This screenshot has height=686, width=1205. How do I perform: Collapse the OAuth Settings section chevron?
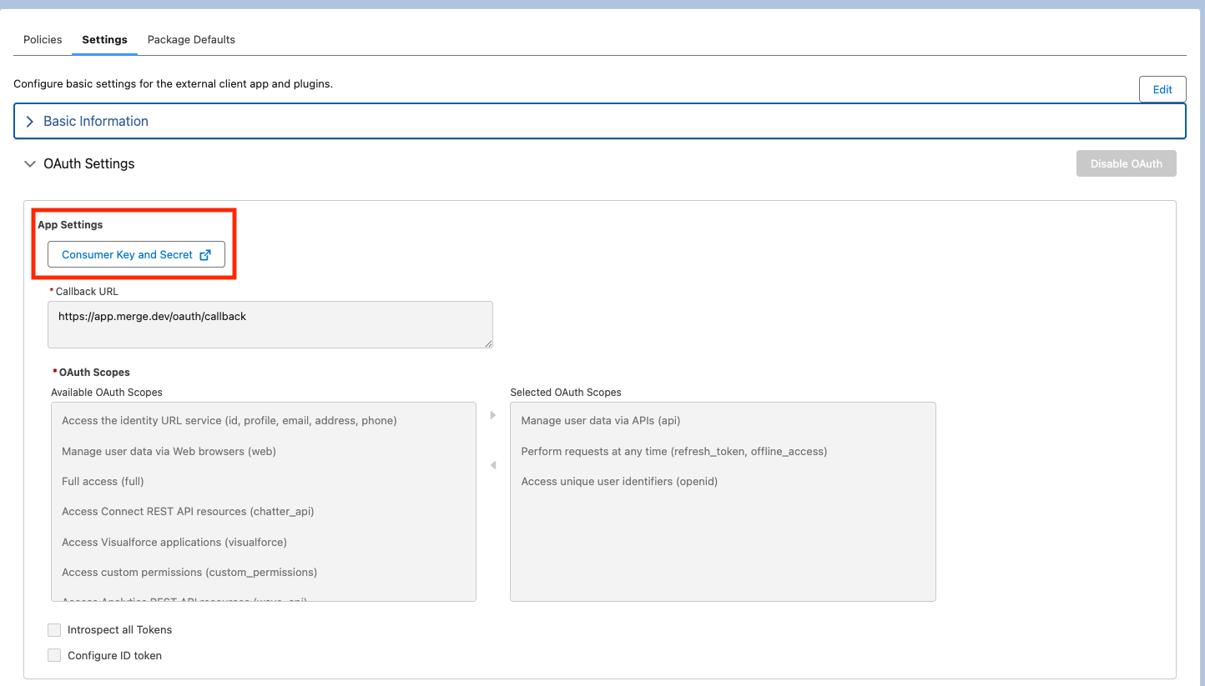pyautogui.click(x=30, y=164)
